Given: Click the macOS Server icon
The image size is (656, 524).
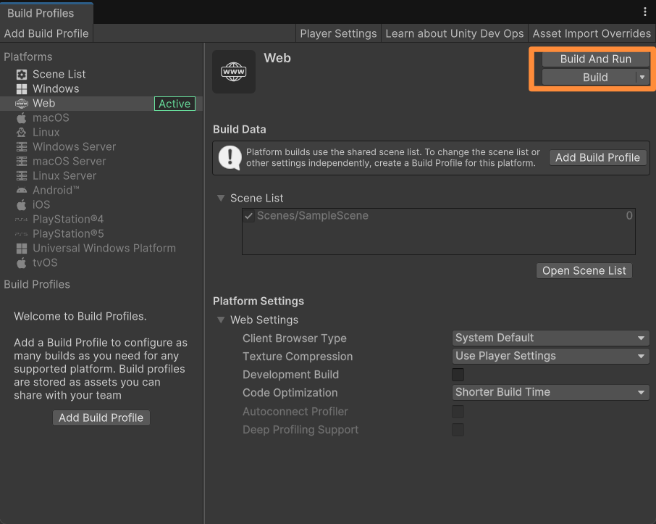Looking at the screenshot, I should tap(21, 162).
